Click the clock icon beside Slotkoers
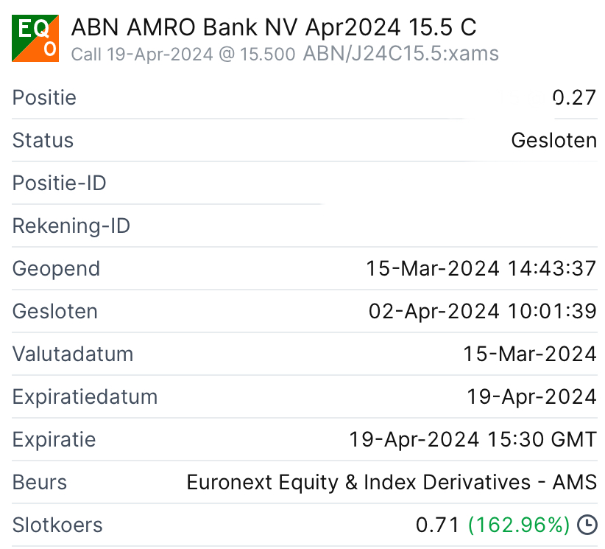 [x=587, y=525]
